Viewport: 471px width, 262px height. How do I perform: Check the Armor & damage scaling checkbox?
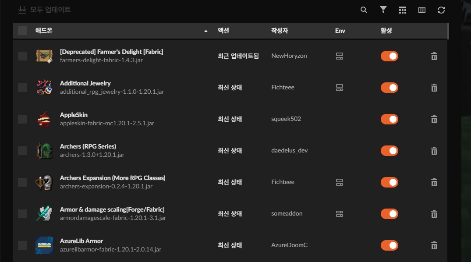22,214
